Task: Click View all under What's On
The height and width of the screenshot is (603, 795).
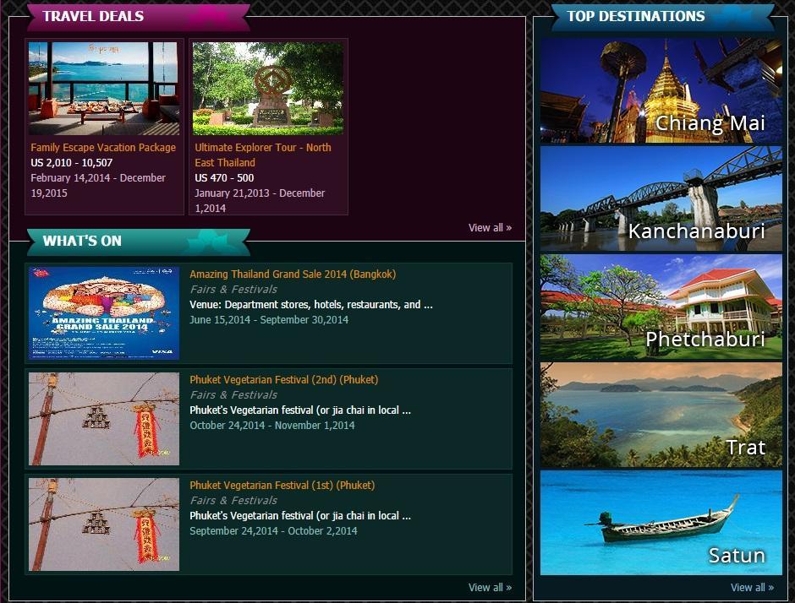Action: [491, 587]
